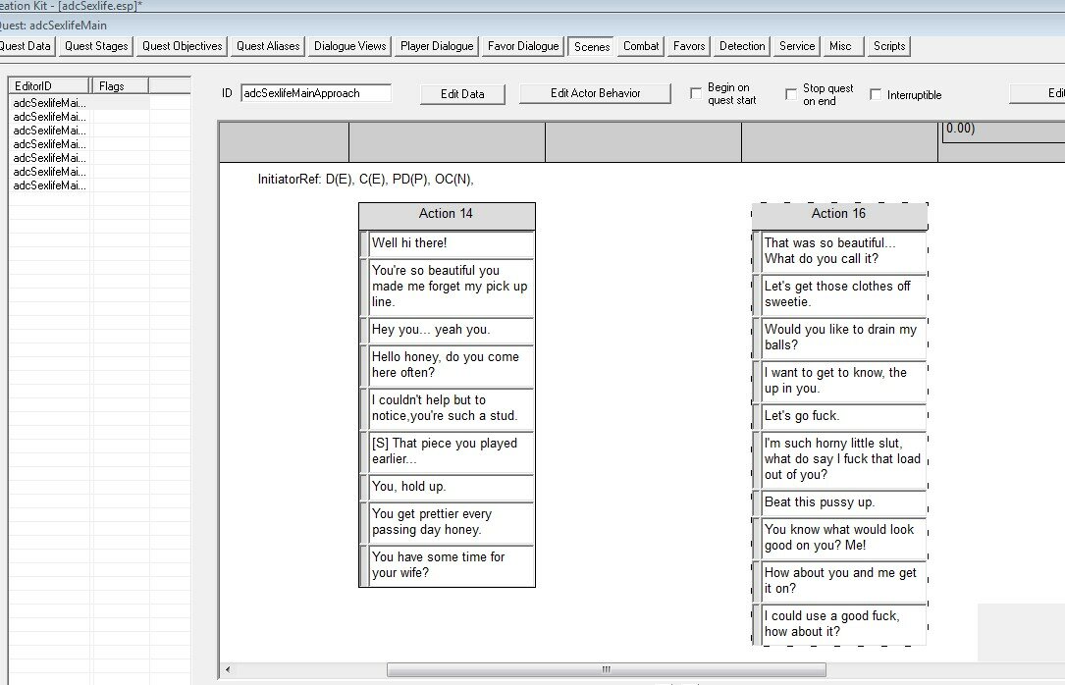Select 'That was so beautiful... What do you call it?'
Viewport: 1065px width, 685px height.
coord(843,251)
